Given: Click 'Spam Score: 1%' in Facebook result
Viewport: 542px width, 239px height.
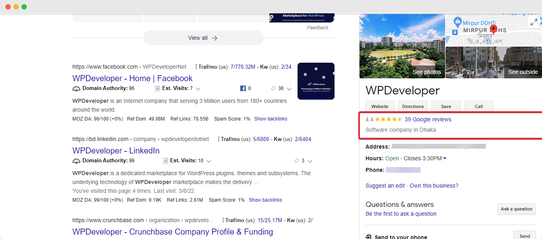Looking at the screenshot, I should pos(232,119).
